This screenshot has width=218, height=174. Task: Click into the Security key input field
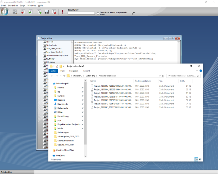coord(81,13)
